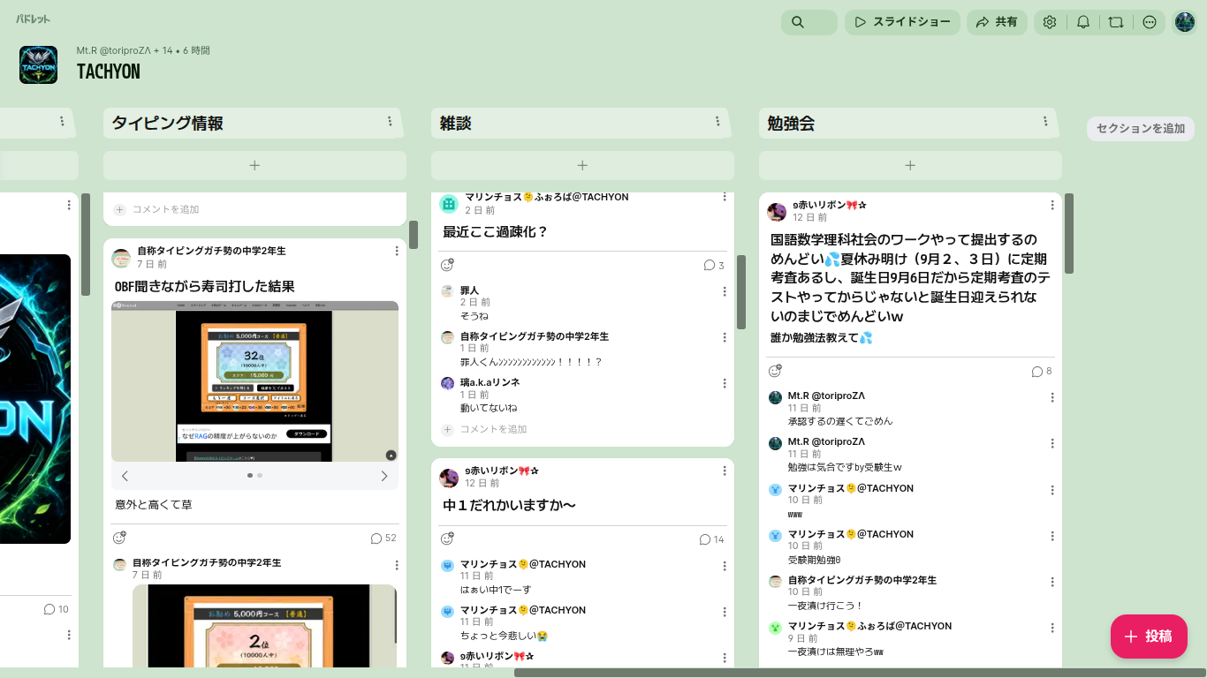Add a reaction to the 中１だれかいますか〜 post
This screenshot has width=1207, height=678.
447,539
